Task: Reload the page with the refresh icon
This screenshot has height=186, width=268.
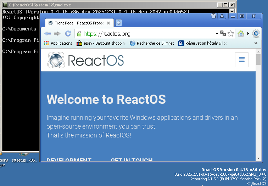Action: pos(68,34)
